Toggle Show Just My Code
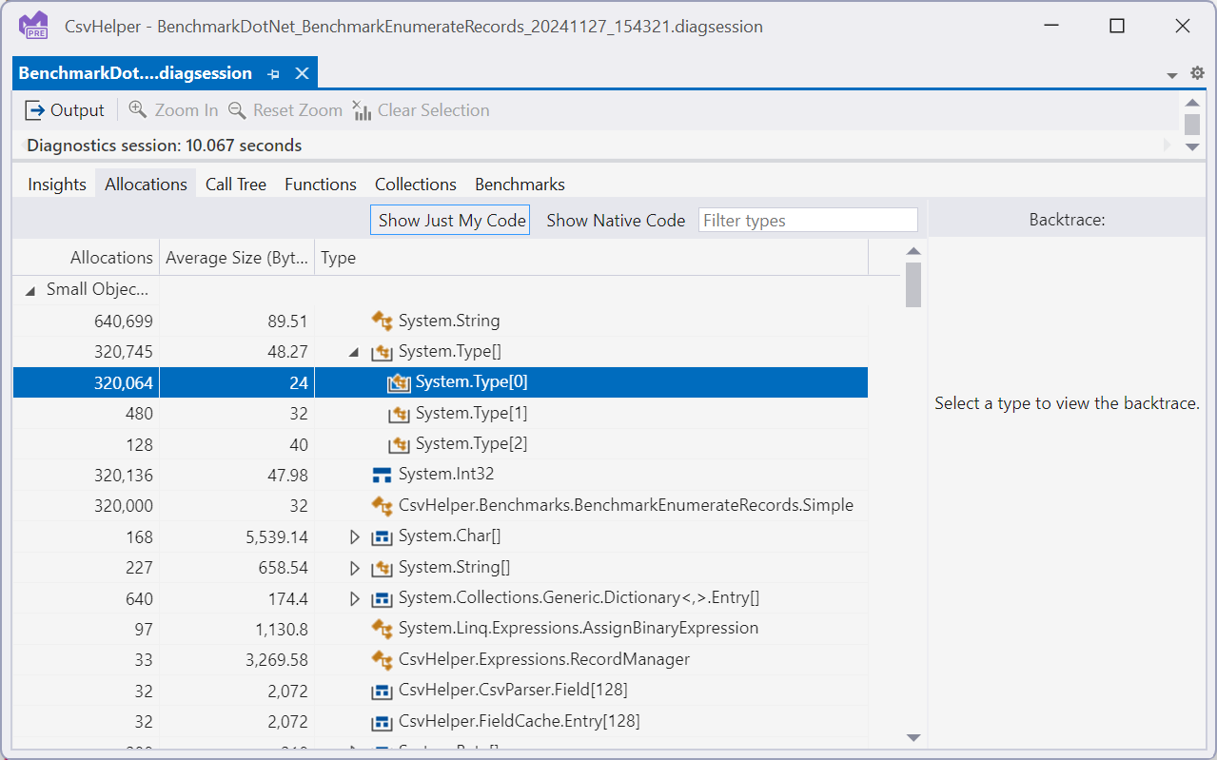This screenshot has width=1217, height=760. (450, 221)
